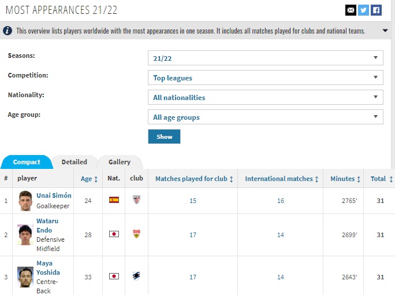The height and width of the screenshot is (295, 395).
Task: Sort by Matches played for club
Action: pyautogui.click(x=194, y=179)
